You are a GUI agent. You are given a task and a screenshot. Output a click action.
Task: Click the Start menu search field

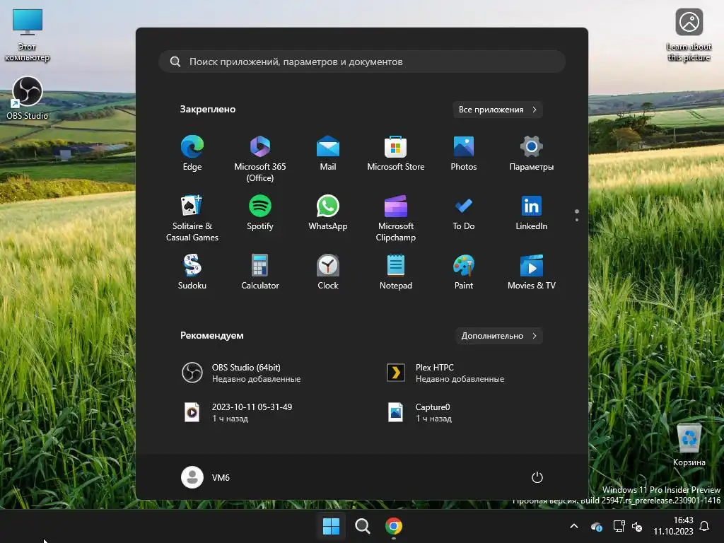point(362,62)
